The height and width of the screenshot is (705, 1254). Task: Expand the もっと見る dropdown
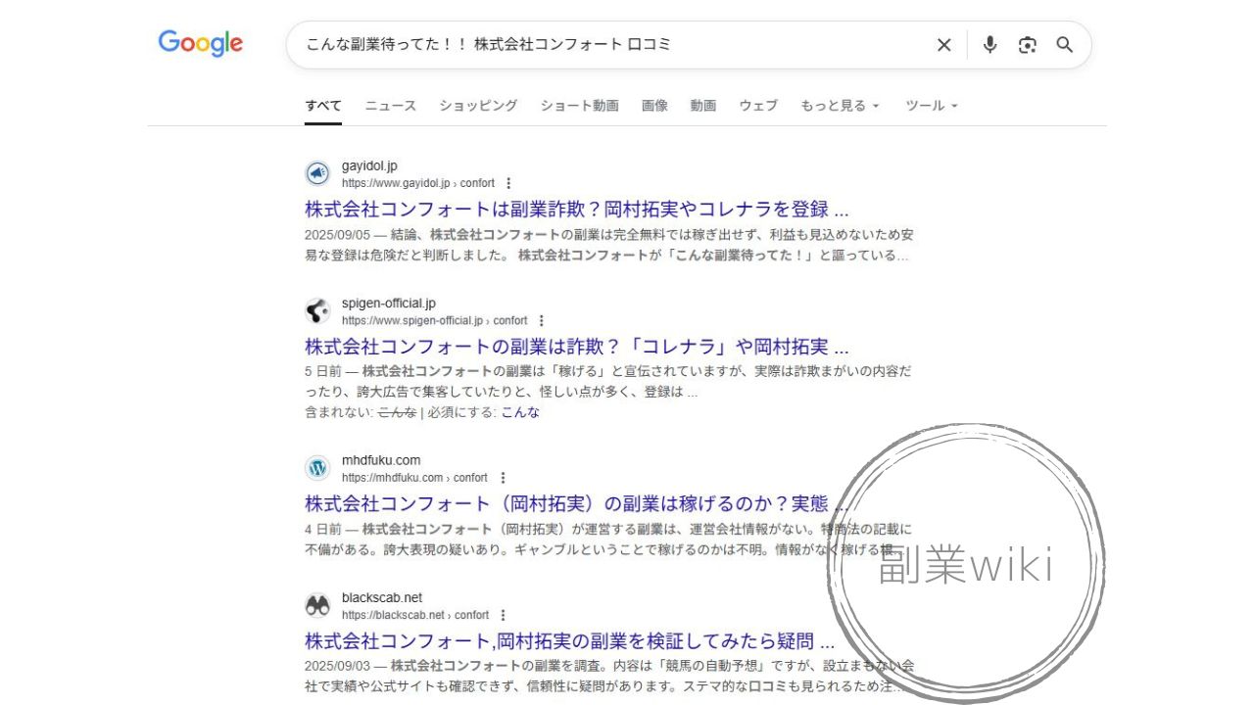click(x=840, y=106)
